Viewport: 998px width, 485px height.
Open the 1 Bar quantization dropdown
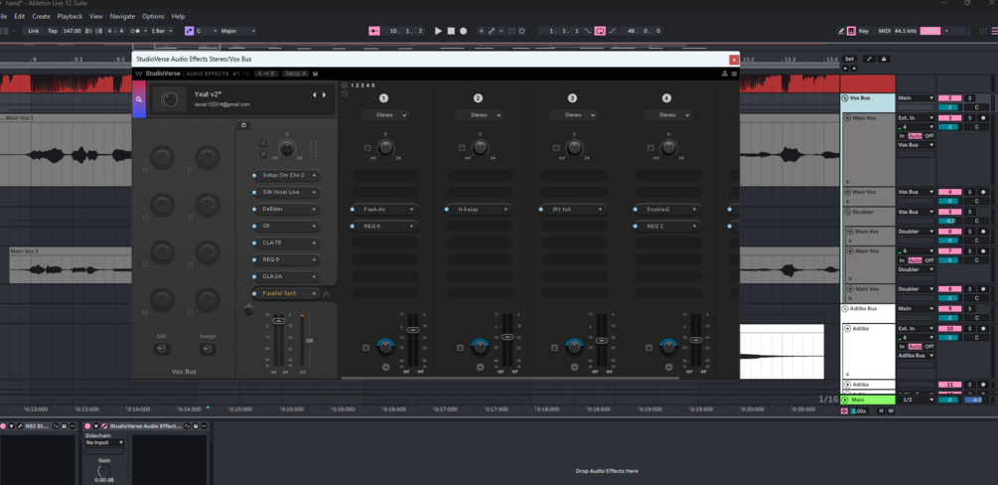[x=160, y=31]
